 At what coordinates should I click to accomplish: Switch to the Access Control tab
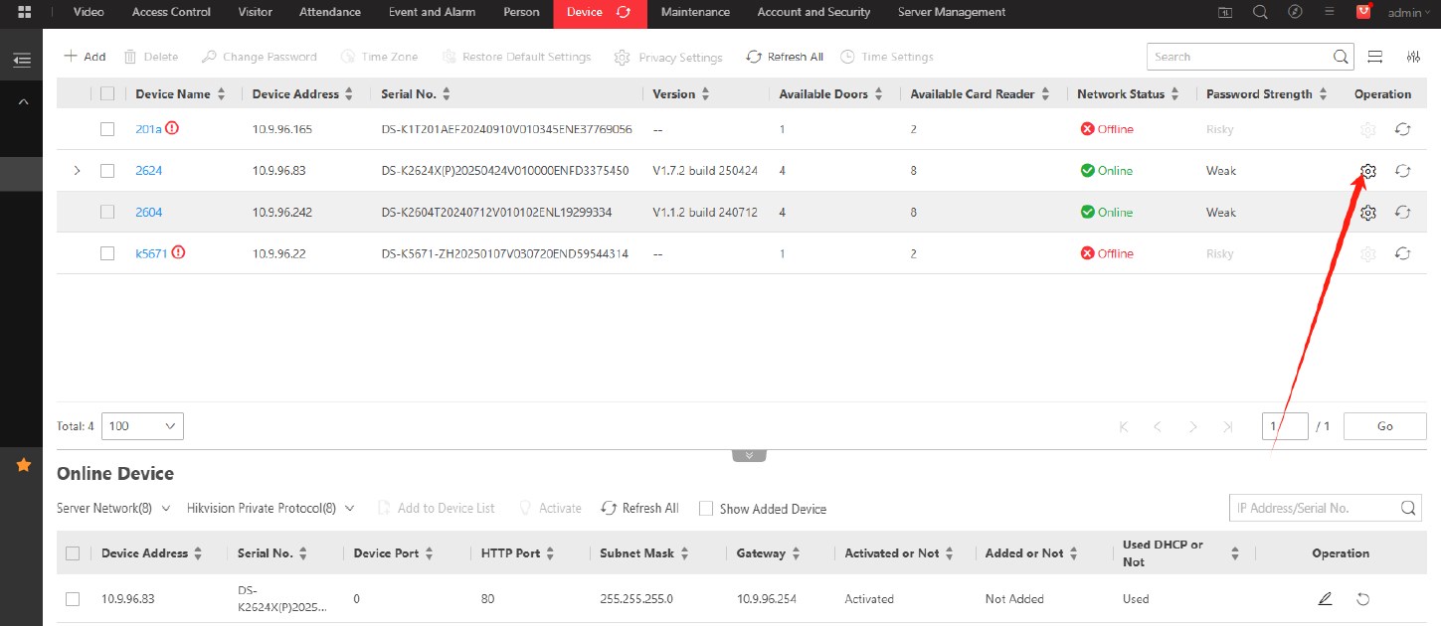point(171,12)
